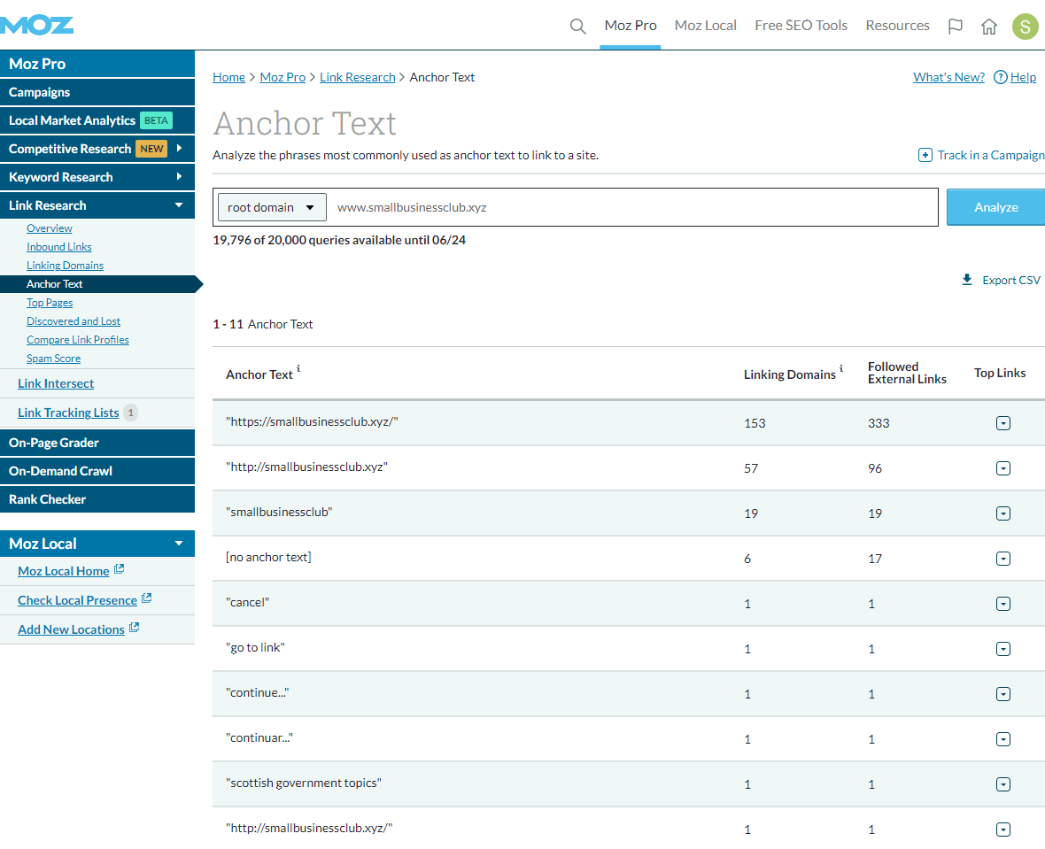
Task: Open the user avatar S menu
Action: click(1025, 26)
